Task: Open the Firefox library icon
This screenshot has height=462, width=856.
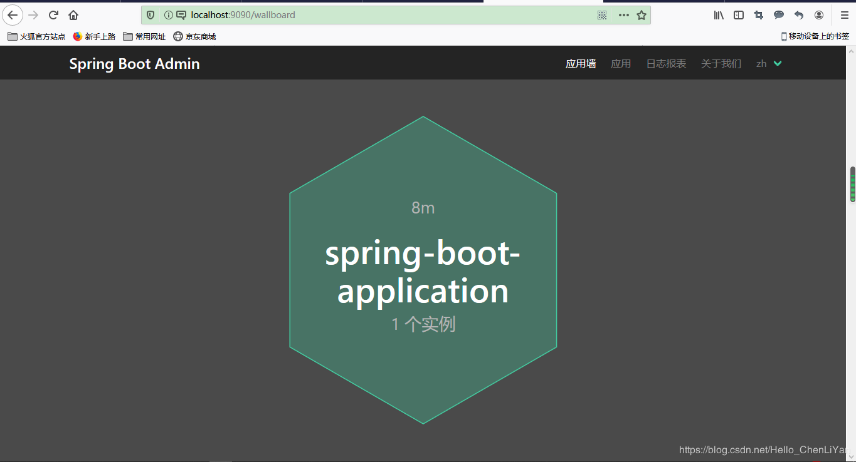Action: click(x=719, y=14)
